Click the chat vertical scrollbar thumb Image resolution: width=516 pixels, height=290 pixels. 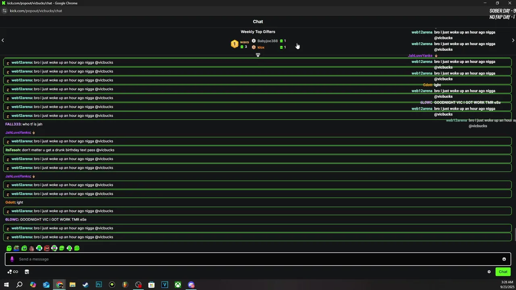point(514,235)
